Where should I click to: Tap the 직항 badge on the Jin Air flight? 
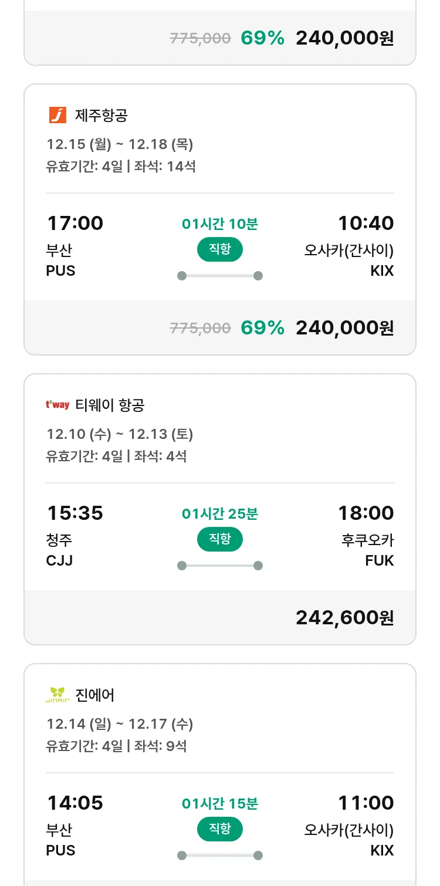pos(219,829)
